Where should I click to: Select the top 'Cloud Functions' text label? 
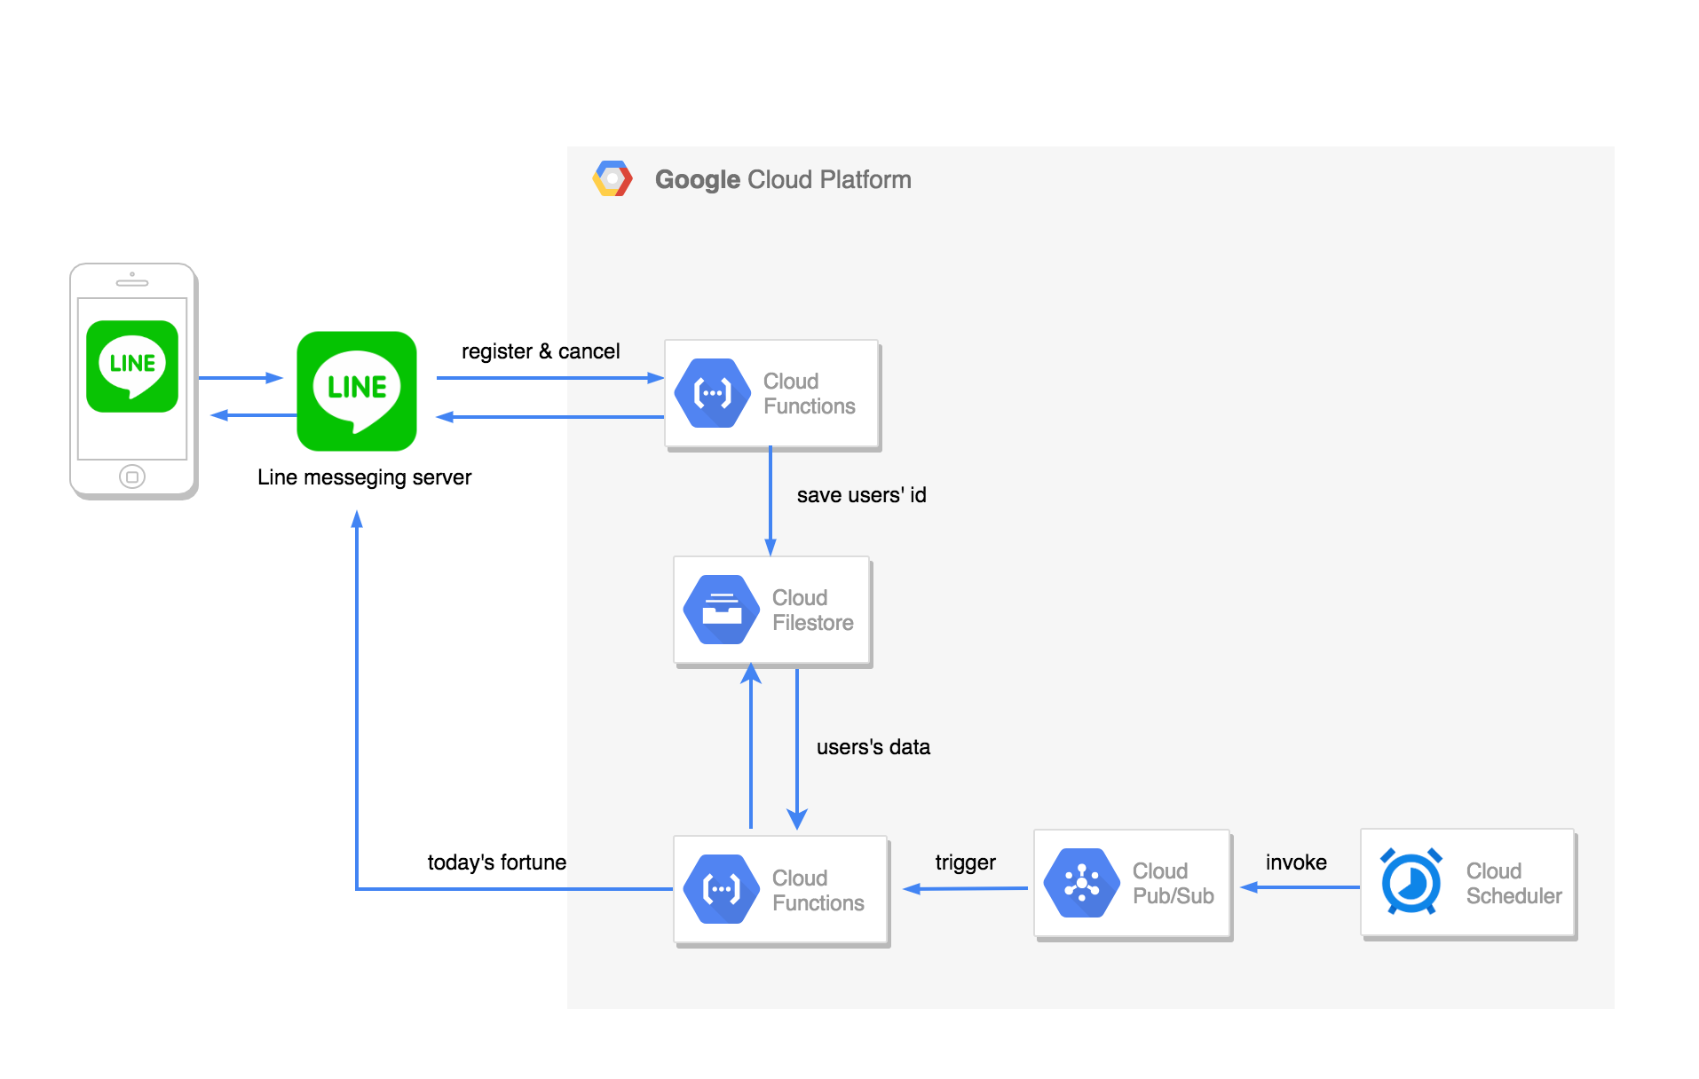point(809,393)
